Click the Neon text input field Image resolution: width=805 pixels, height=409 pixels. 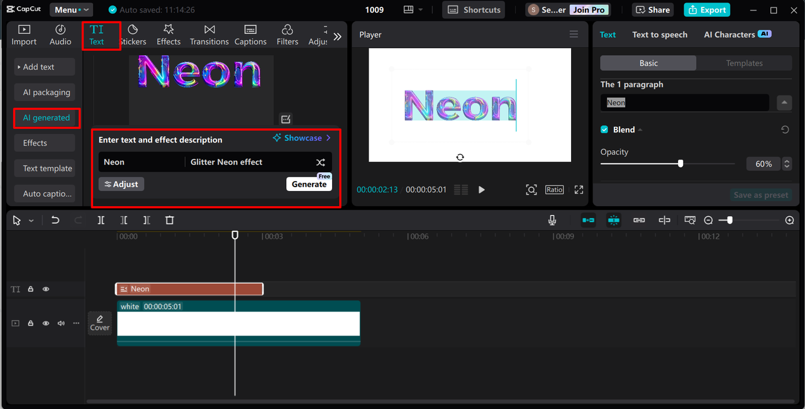click(x=142, y=162)
